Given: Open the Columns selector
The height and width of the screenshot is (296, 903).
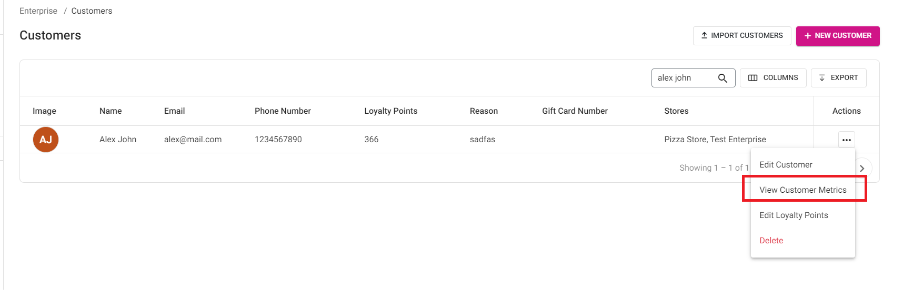Looking at the screenshot, I should point(773,78).
